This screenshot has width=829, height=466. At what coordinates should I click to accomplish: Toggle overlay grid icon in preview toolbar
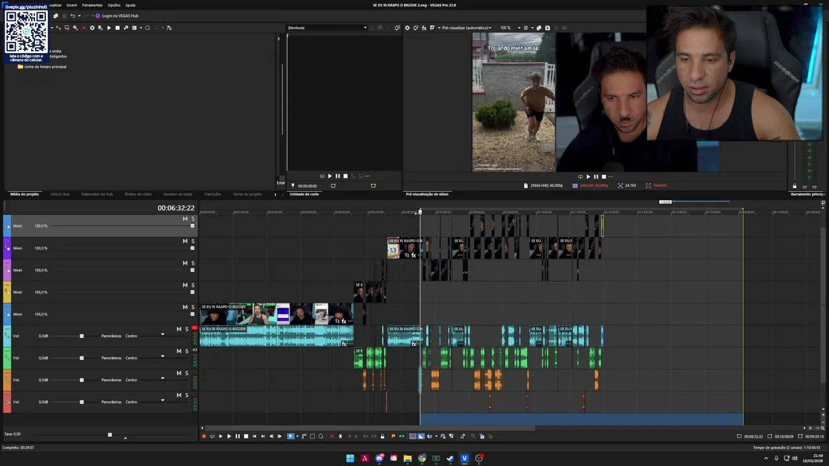[x=526, y=28]
